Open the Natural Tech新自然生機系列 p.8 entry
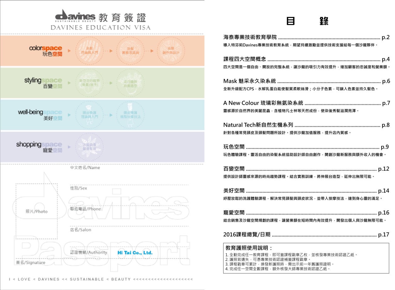Viewport: 395px width, 290px height. (306, 125)
